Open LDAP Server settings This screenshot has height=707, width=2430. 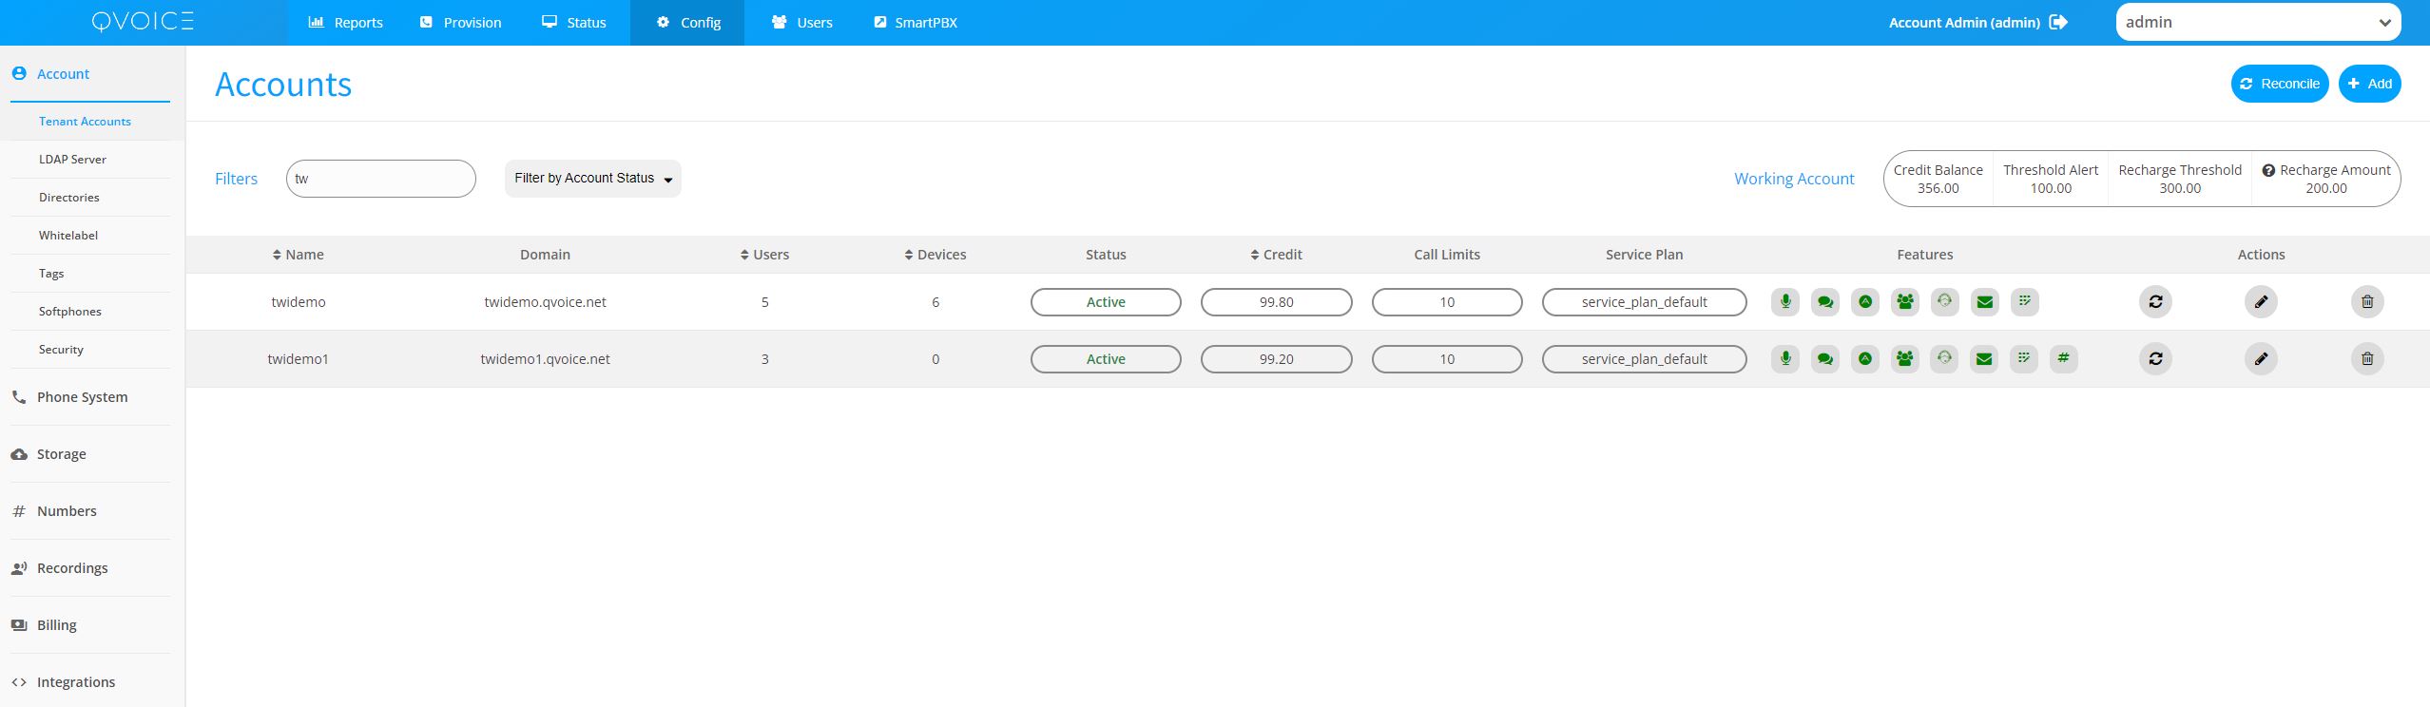tap(72, 160)
